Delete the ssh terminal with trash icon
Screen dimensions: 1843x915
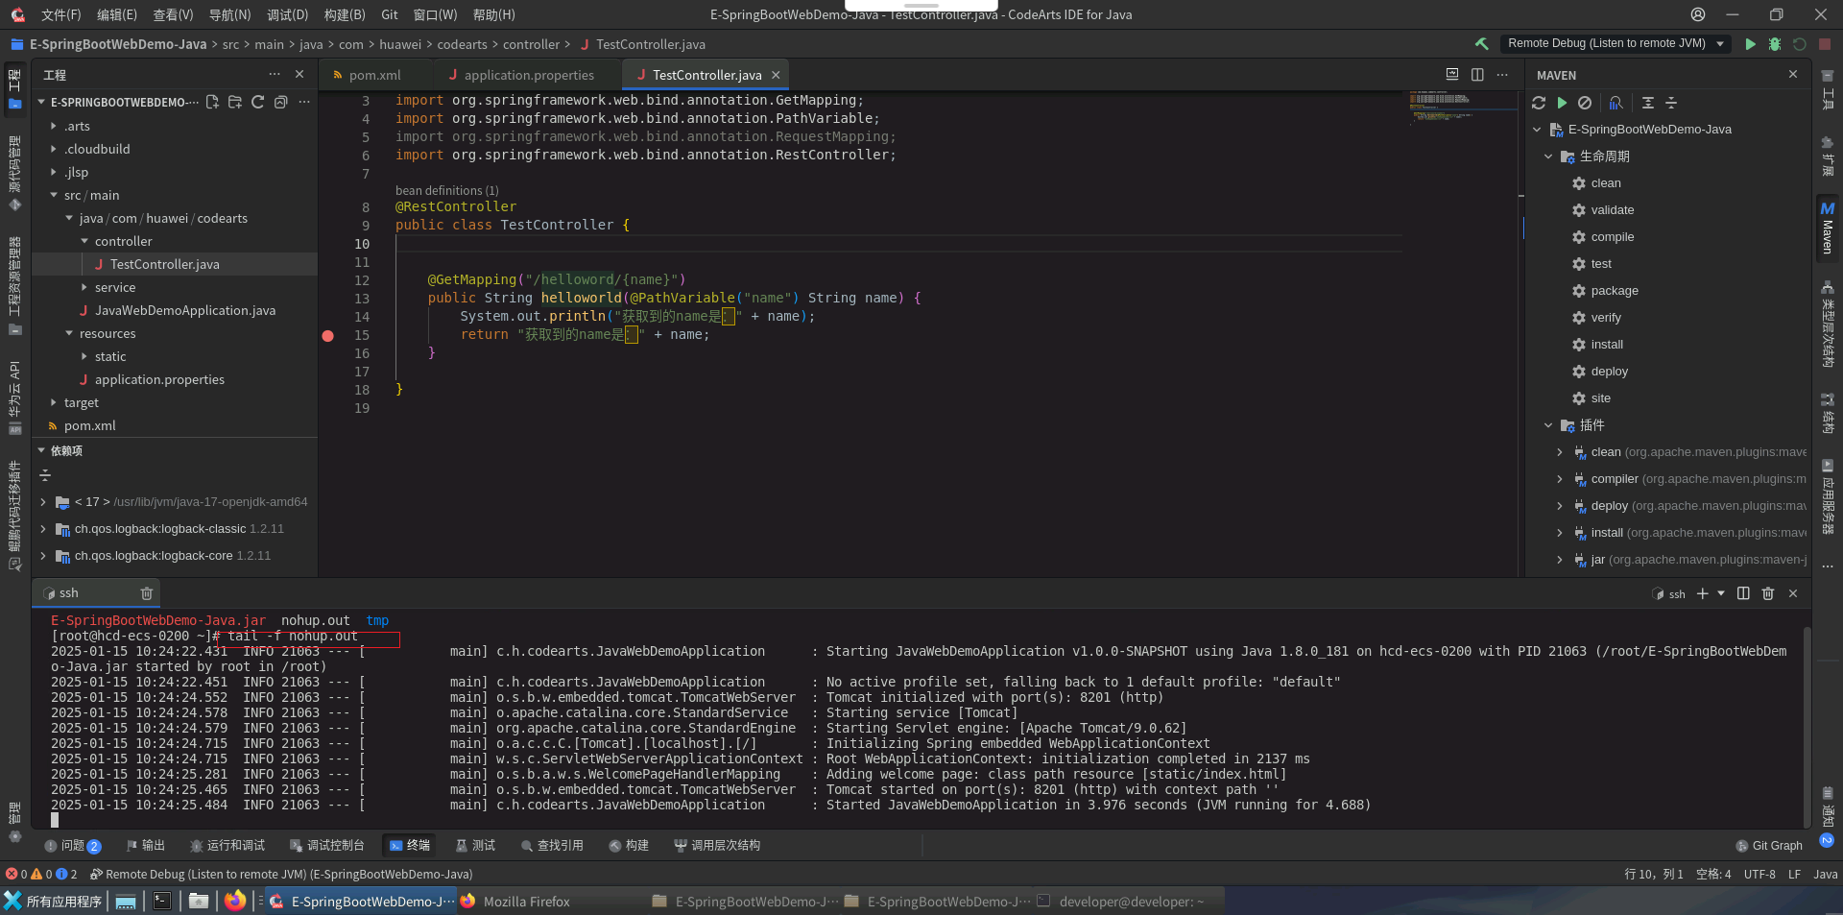pyautogui.click(x=146, y=593)
